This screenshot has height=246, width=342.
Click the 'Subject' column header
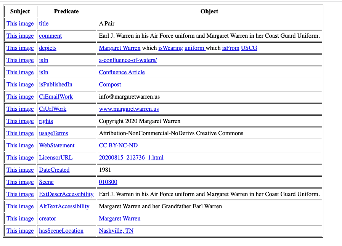click(20, 11)
